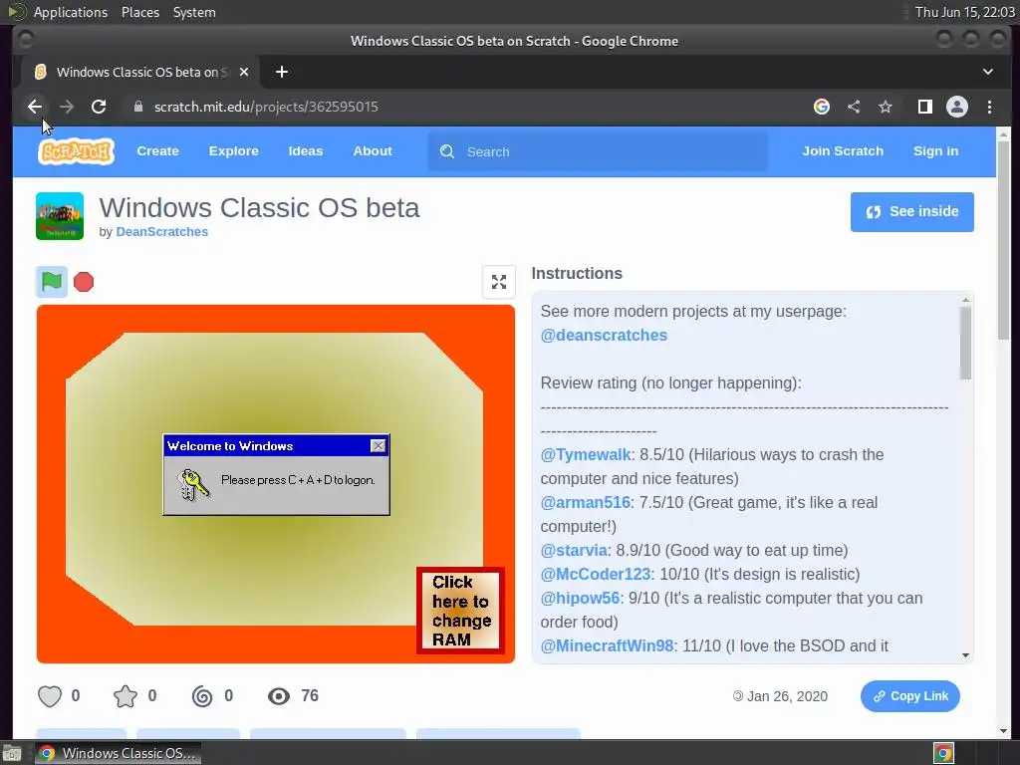Go back using browser back arrow
1020x765 pixels.
[x=35, y=107]
